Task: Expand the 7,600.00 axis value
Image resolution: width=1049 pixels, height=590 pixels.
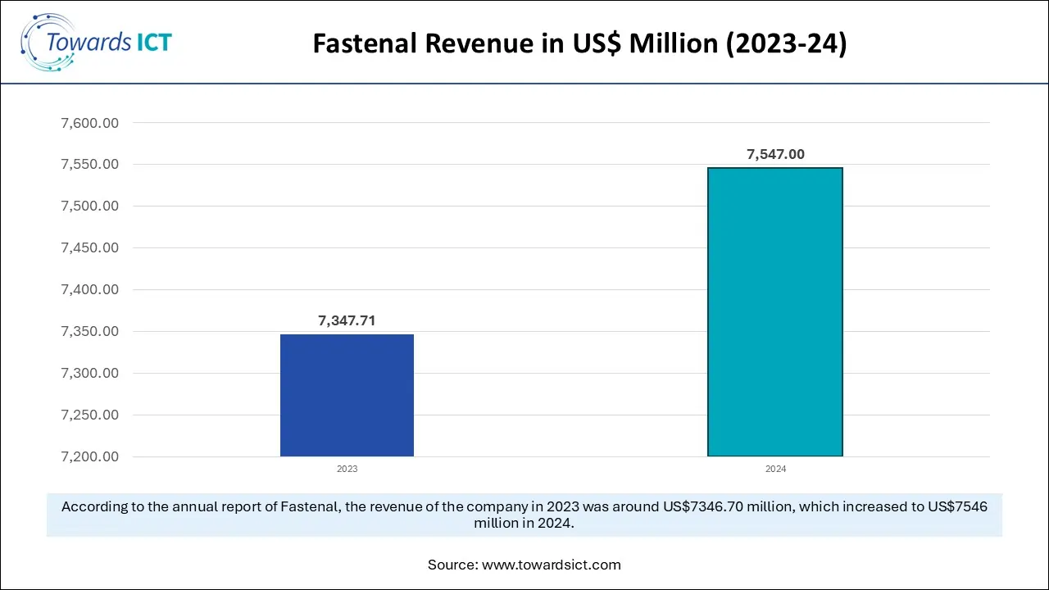Action: 89,122
